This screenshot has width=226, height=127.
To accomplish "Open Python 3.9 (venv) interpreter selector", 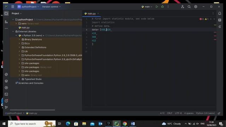I will click(x=205, y=113).
